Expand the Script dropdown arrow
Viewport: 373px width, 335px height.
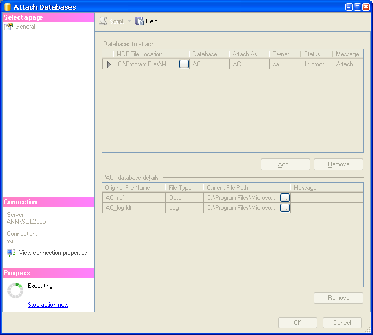point(129,21)
